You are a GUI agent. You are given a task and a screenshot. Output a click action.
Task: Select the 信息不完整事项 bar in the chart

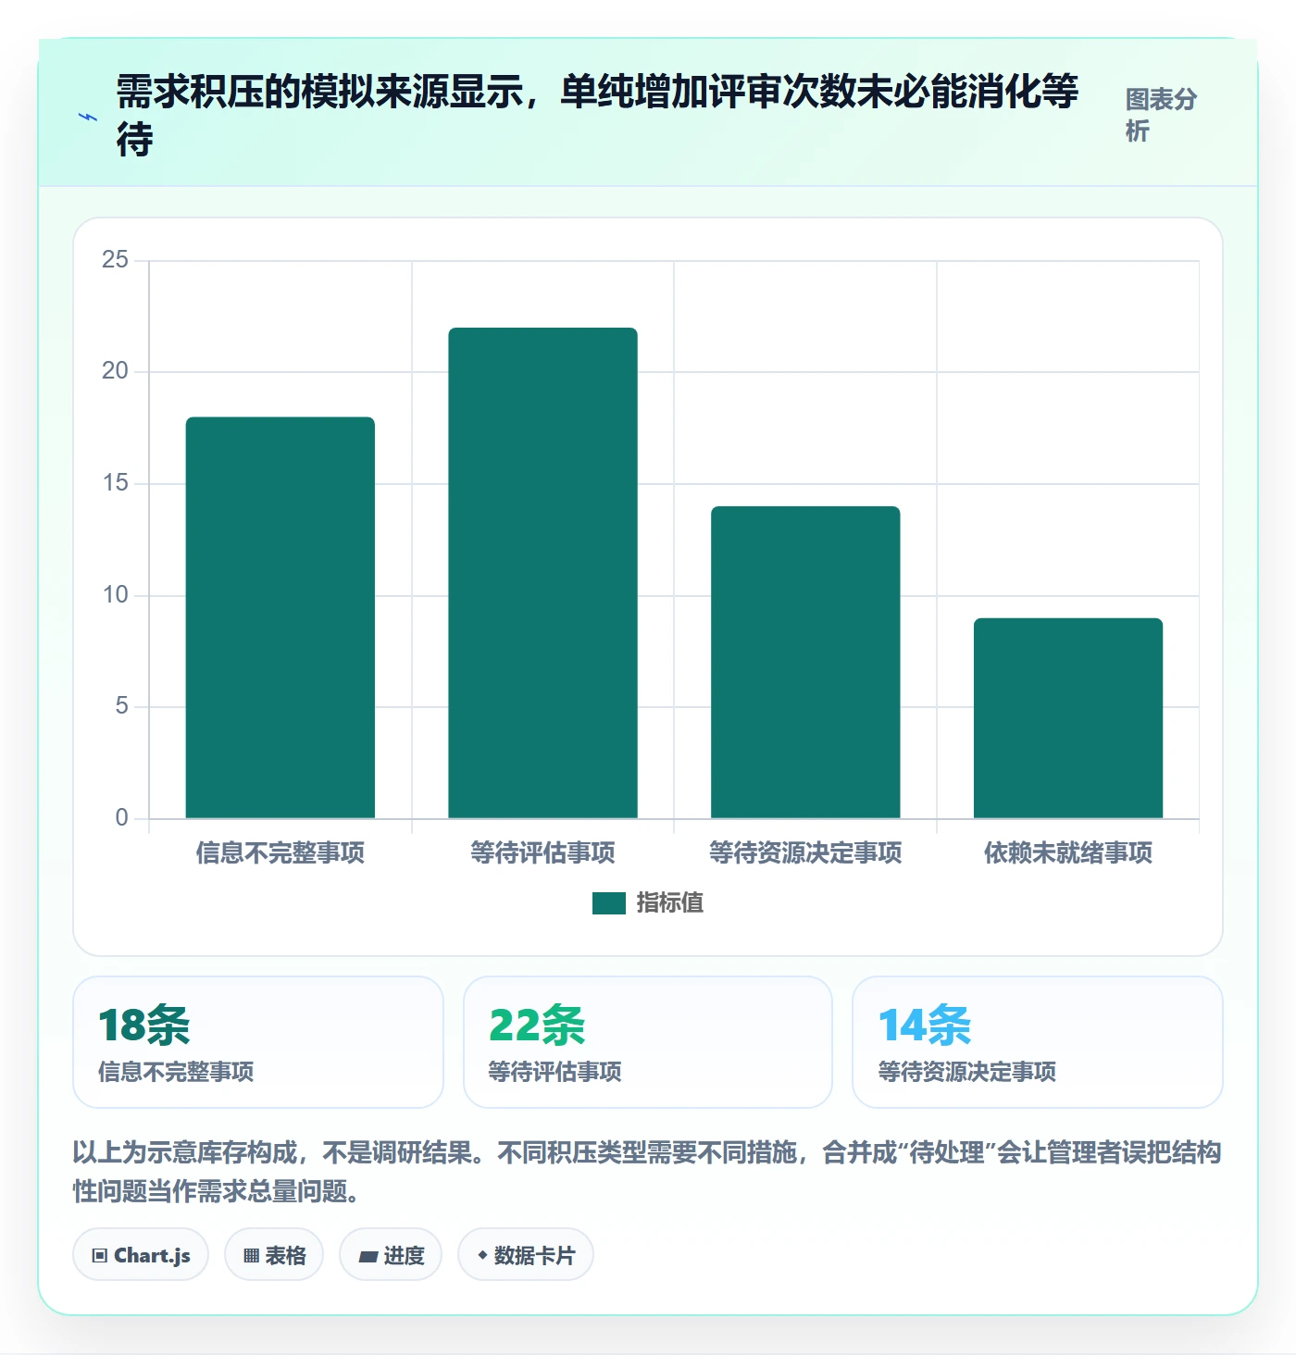(x=280, y=617)
